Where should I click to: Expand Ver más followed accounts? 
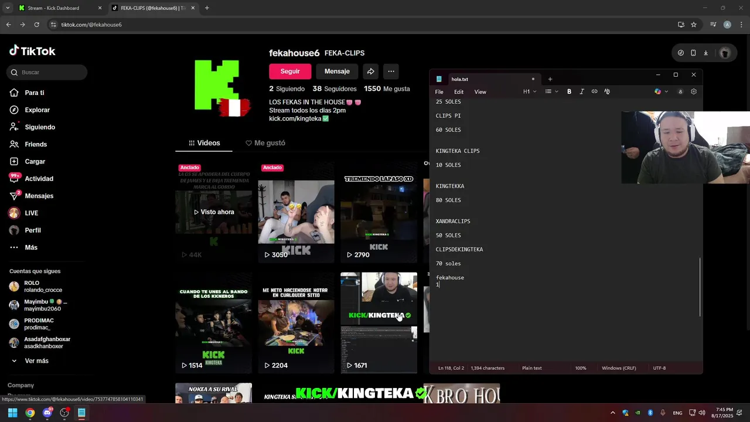pos(30,361)
